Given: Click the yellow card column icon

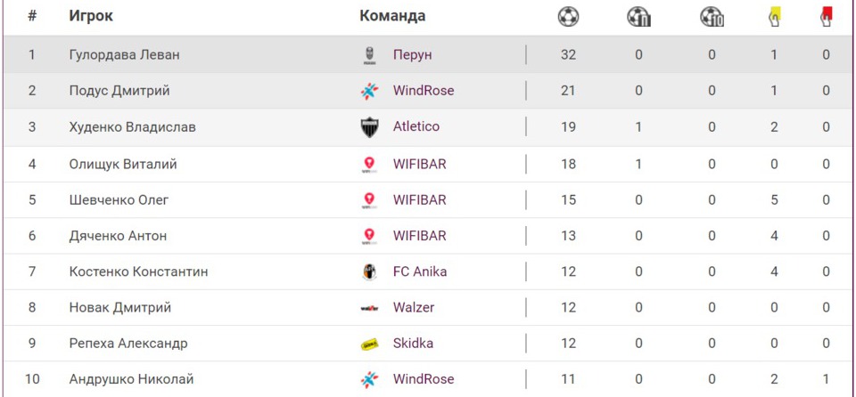Looking at the screenshot, I should [773, 16].
